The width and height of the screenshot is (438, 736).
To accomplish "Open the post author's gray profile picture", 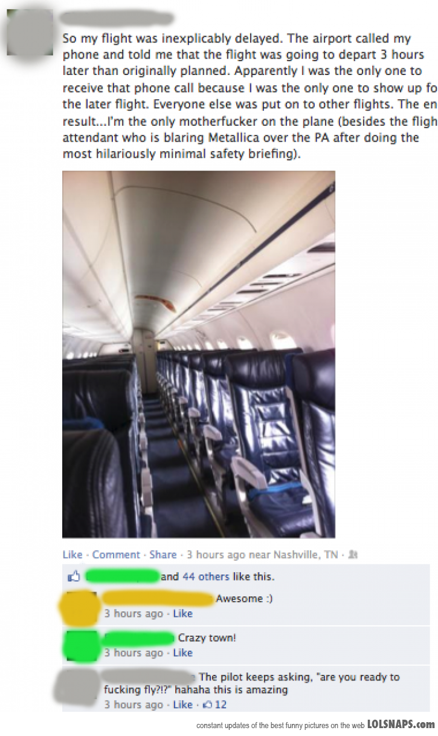I will click(x=30, y=31).
